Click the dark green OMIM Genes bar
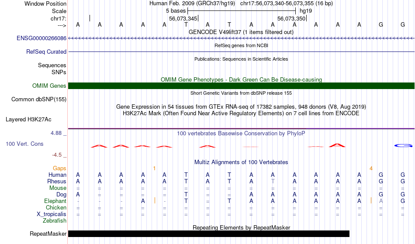 pyautogui.click(x=241, y=86)
